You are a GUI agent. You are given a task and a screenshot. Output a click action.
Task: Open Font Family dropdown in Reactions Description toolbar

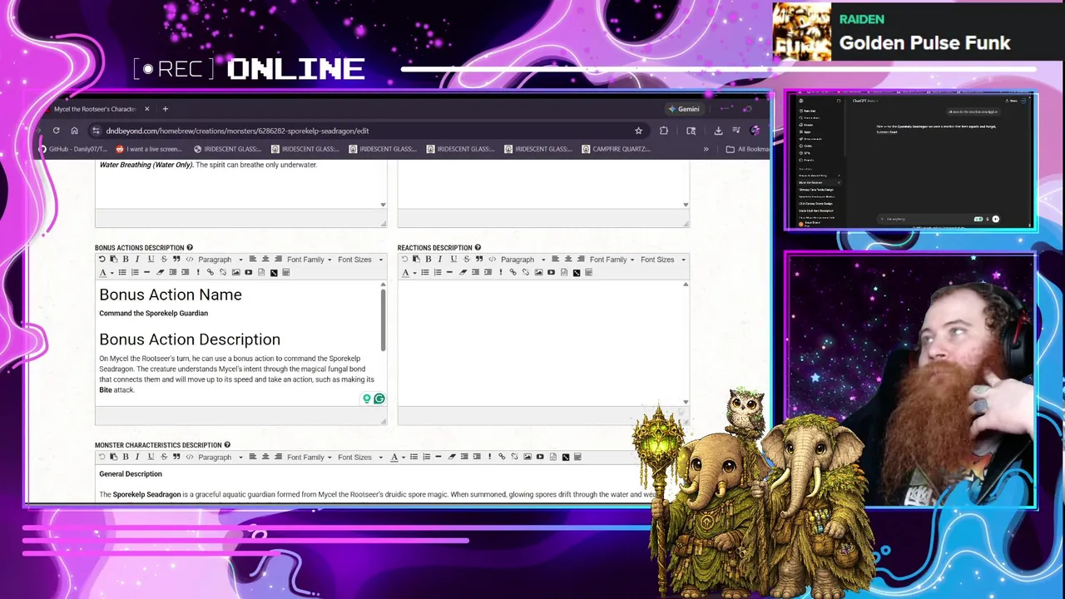[x=612, y=260]
